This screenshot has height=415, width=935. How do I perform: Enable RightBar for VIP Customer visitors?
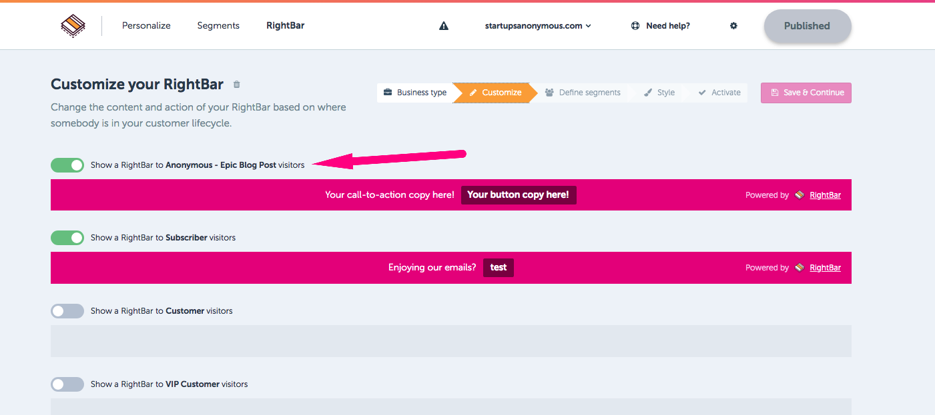[x=67, y=384]
